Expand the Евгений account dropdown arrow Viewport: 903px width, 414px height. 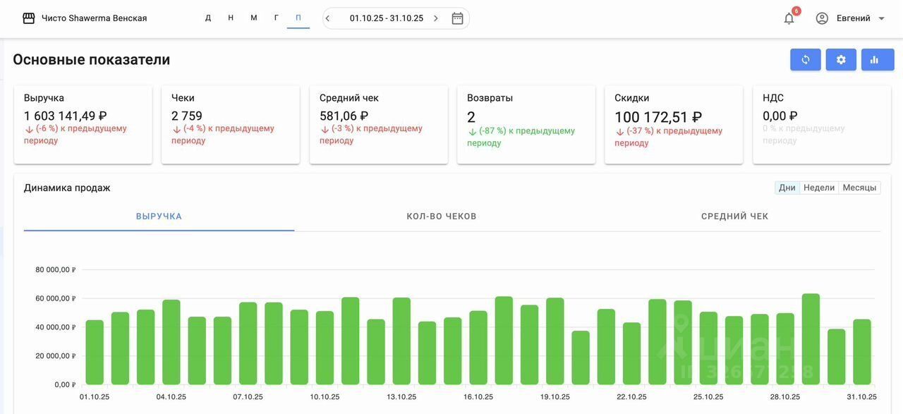881,19
